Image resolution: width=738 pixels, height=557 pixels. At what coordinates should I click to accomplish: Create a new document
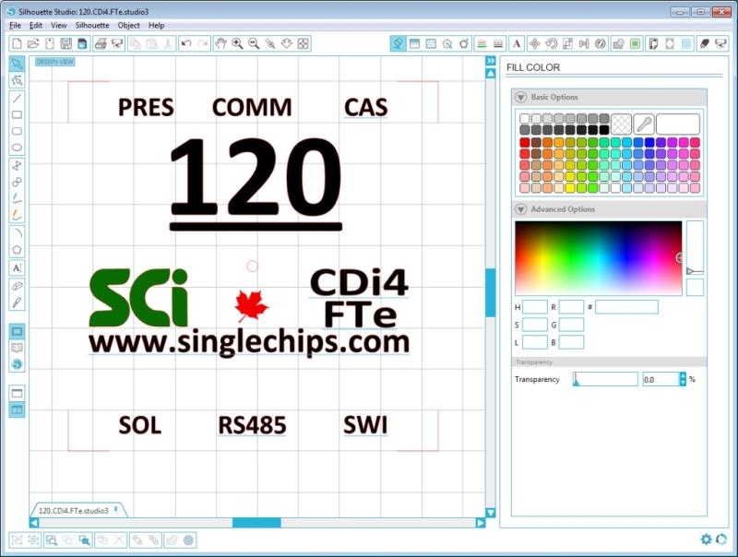(17, 43)
